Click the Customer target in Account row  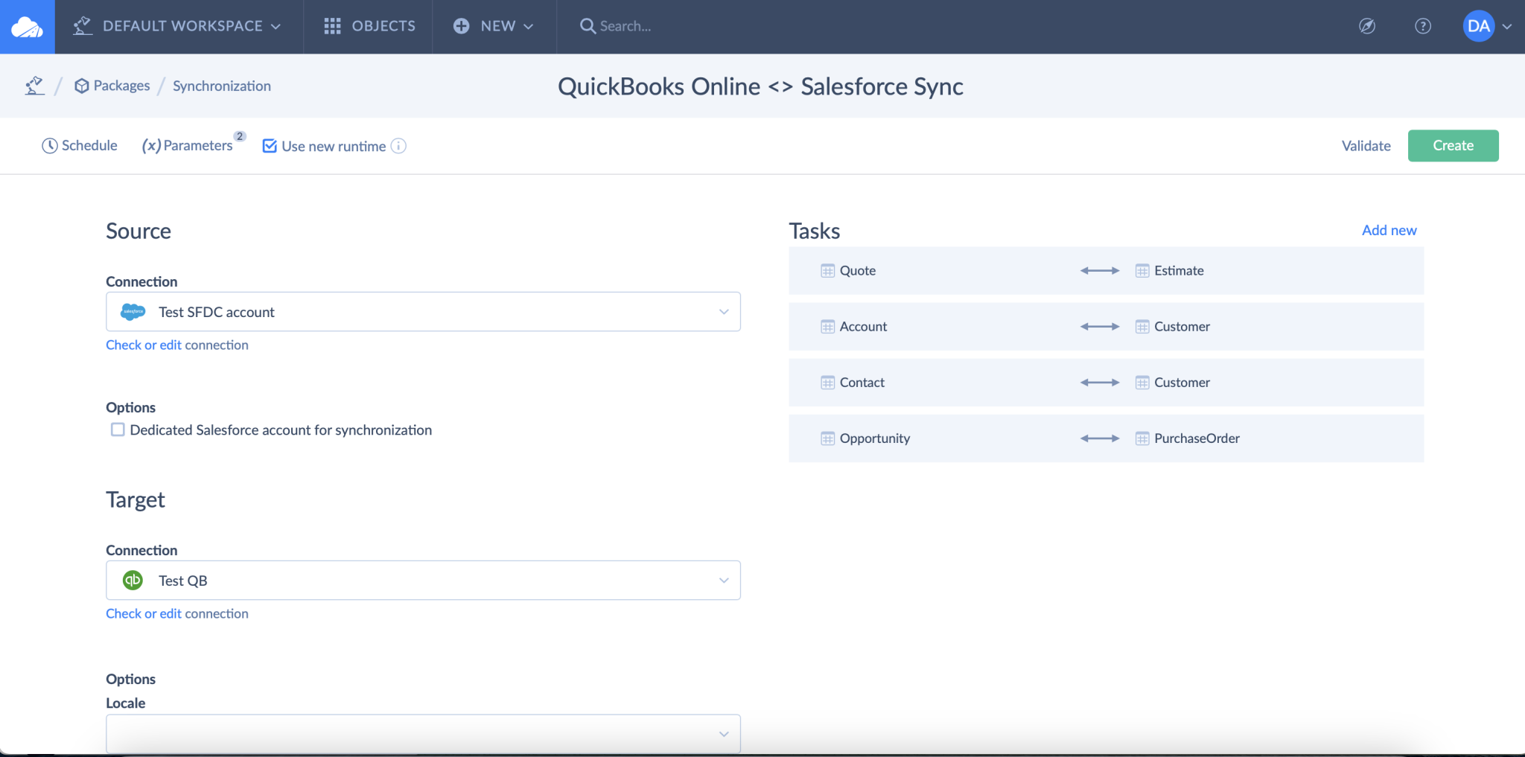coord(1182,327)
